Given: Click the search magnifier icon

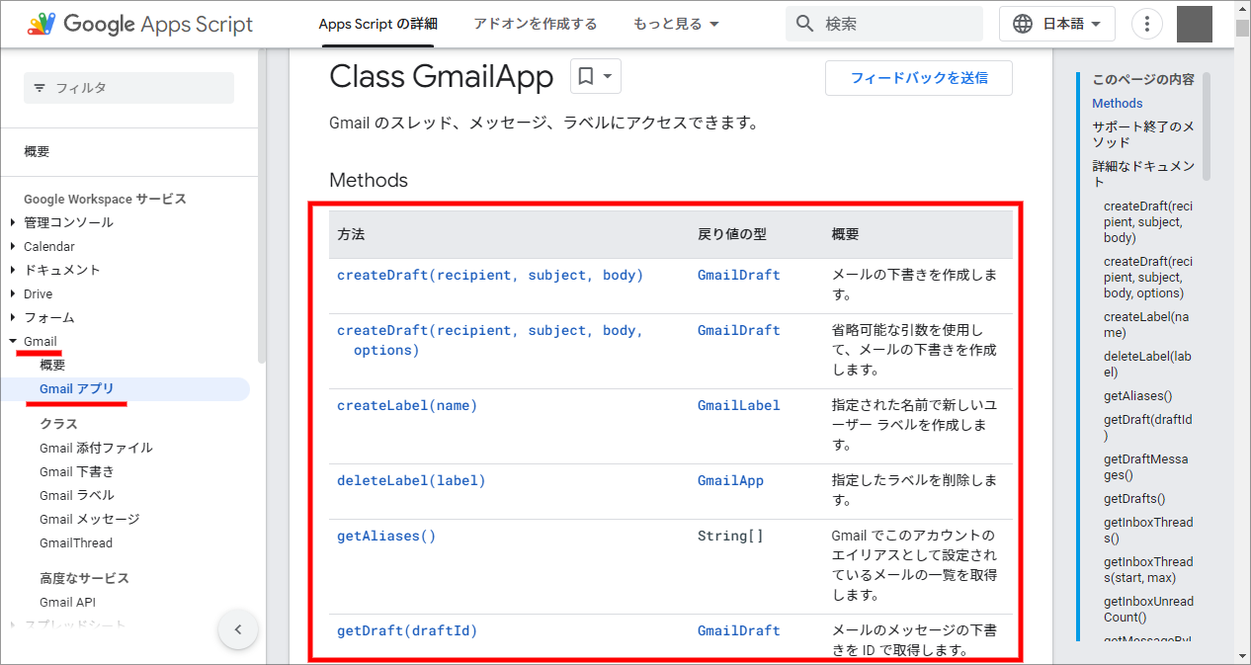Looking at the screenshot, I should point(805,24).
